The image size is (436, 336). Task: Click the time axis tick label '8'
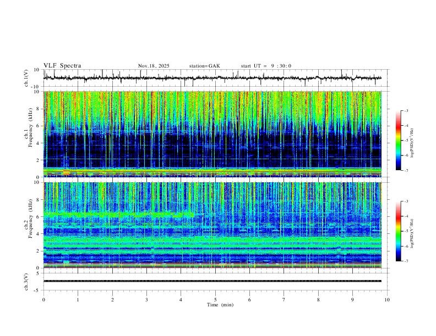coord(318,300)
